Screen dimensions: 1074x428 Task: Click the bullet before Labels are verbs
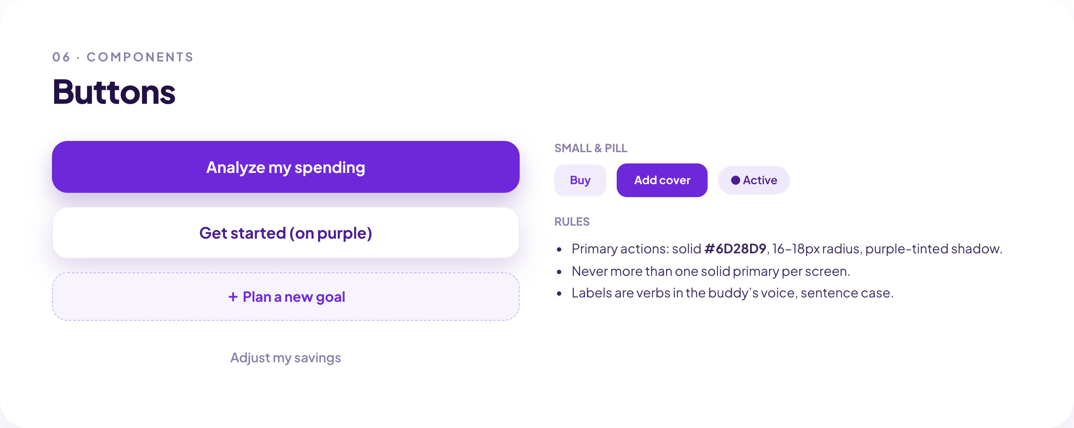pyautogui.click(x=559, y=294)
